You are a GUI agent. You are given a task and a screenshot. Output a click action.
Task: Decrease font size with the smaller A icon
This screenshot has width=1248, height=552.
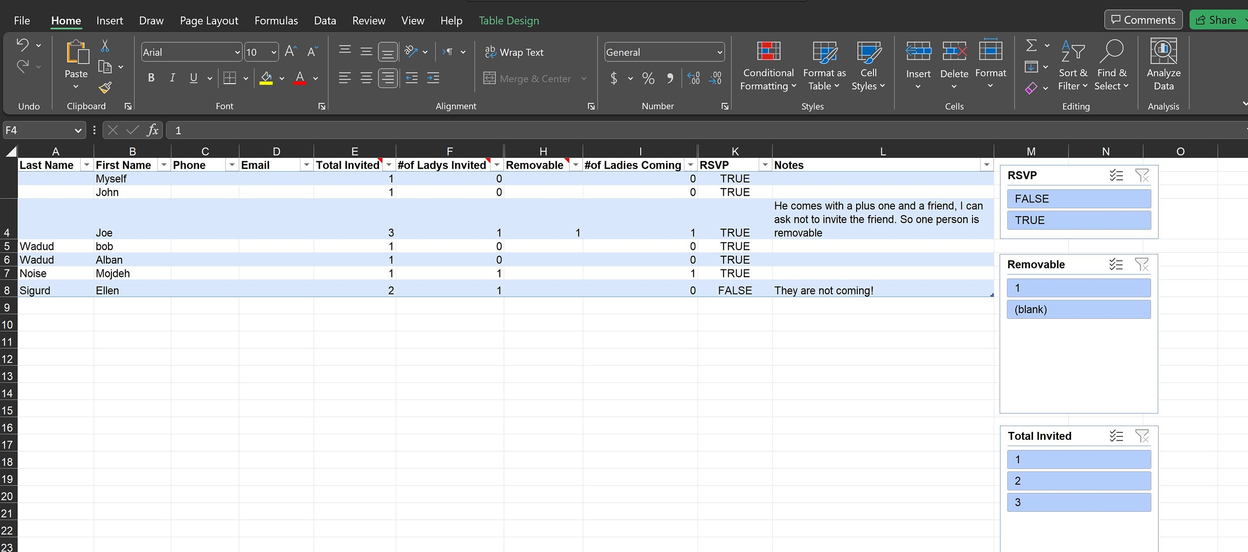(312, 51)
